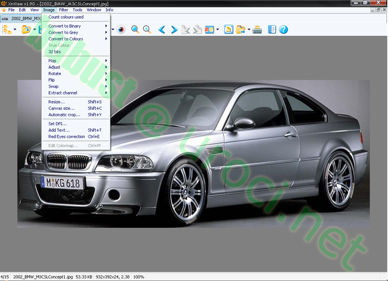Go to next image with right arrow
The height and width of the screenshot is (281, 388).
pos(174,29)
